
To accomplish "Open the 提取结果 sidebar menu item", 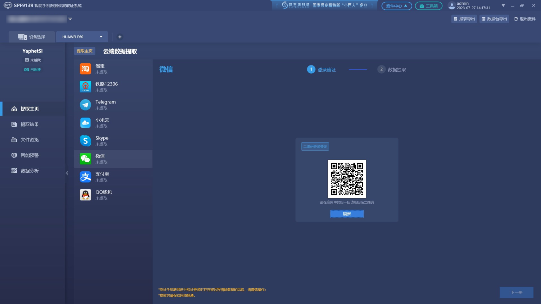I will [x=33, y=124].
